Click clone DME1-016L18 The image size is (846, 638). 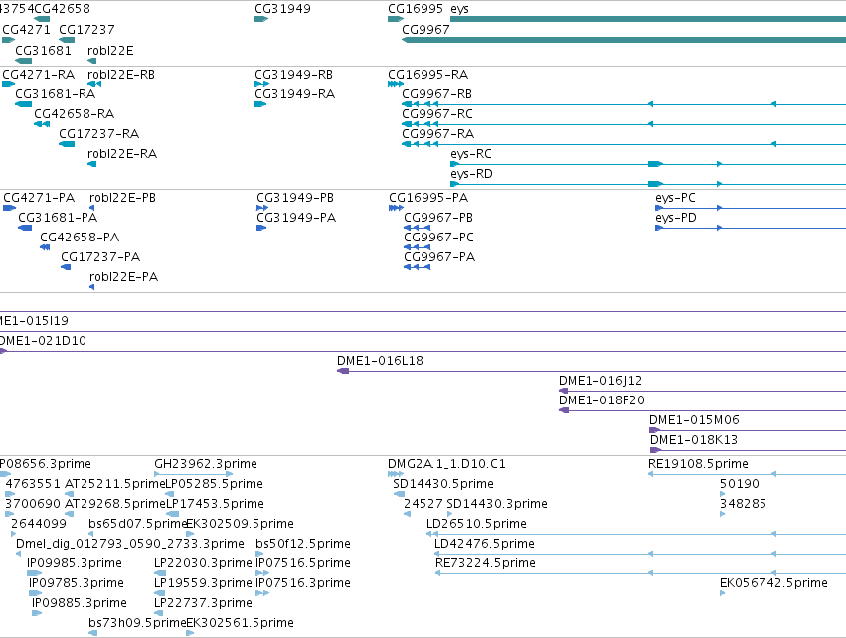[380, 361]
